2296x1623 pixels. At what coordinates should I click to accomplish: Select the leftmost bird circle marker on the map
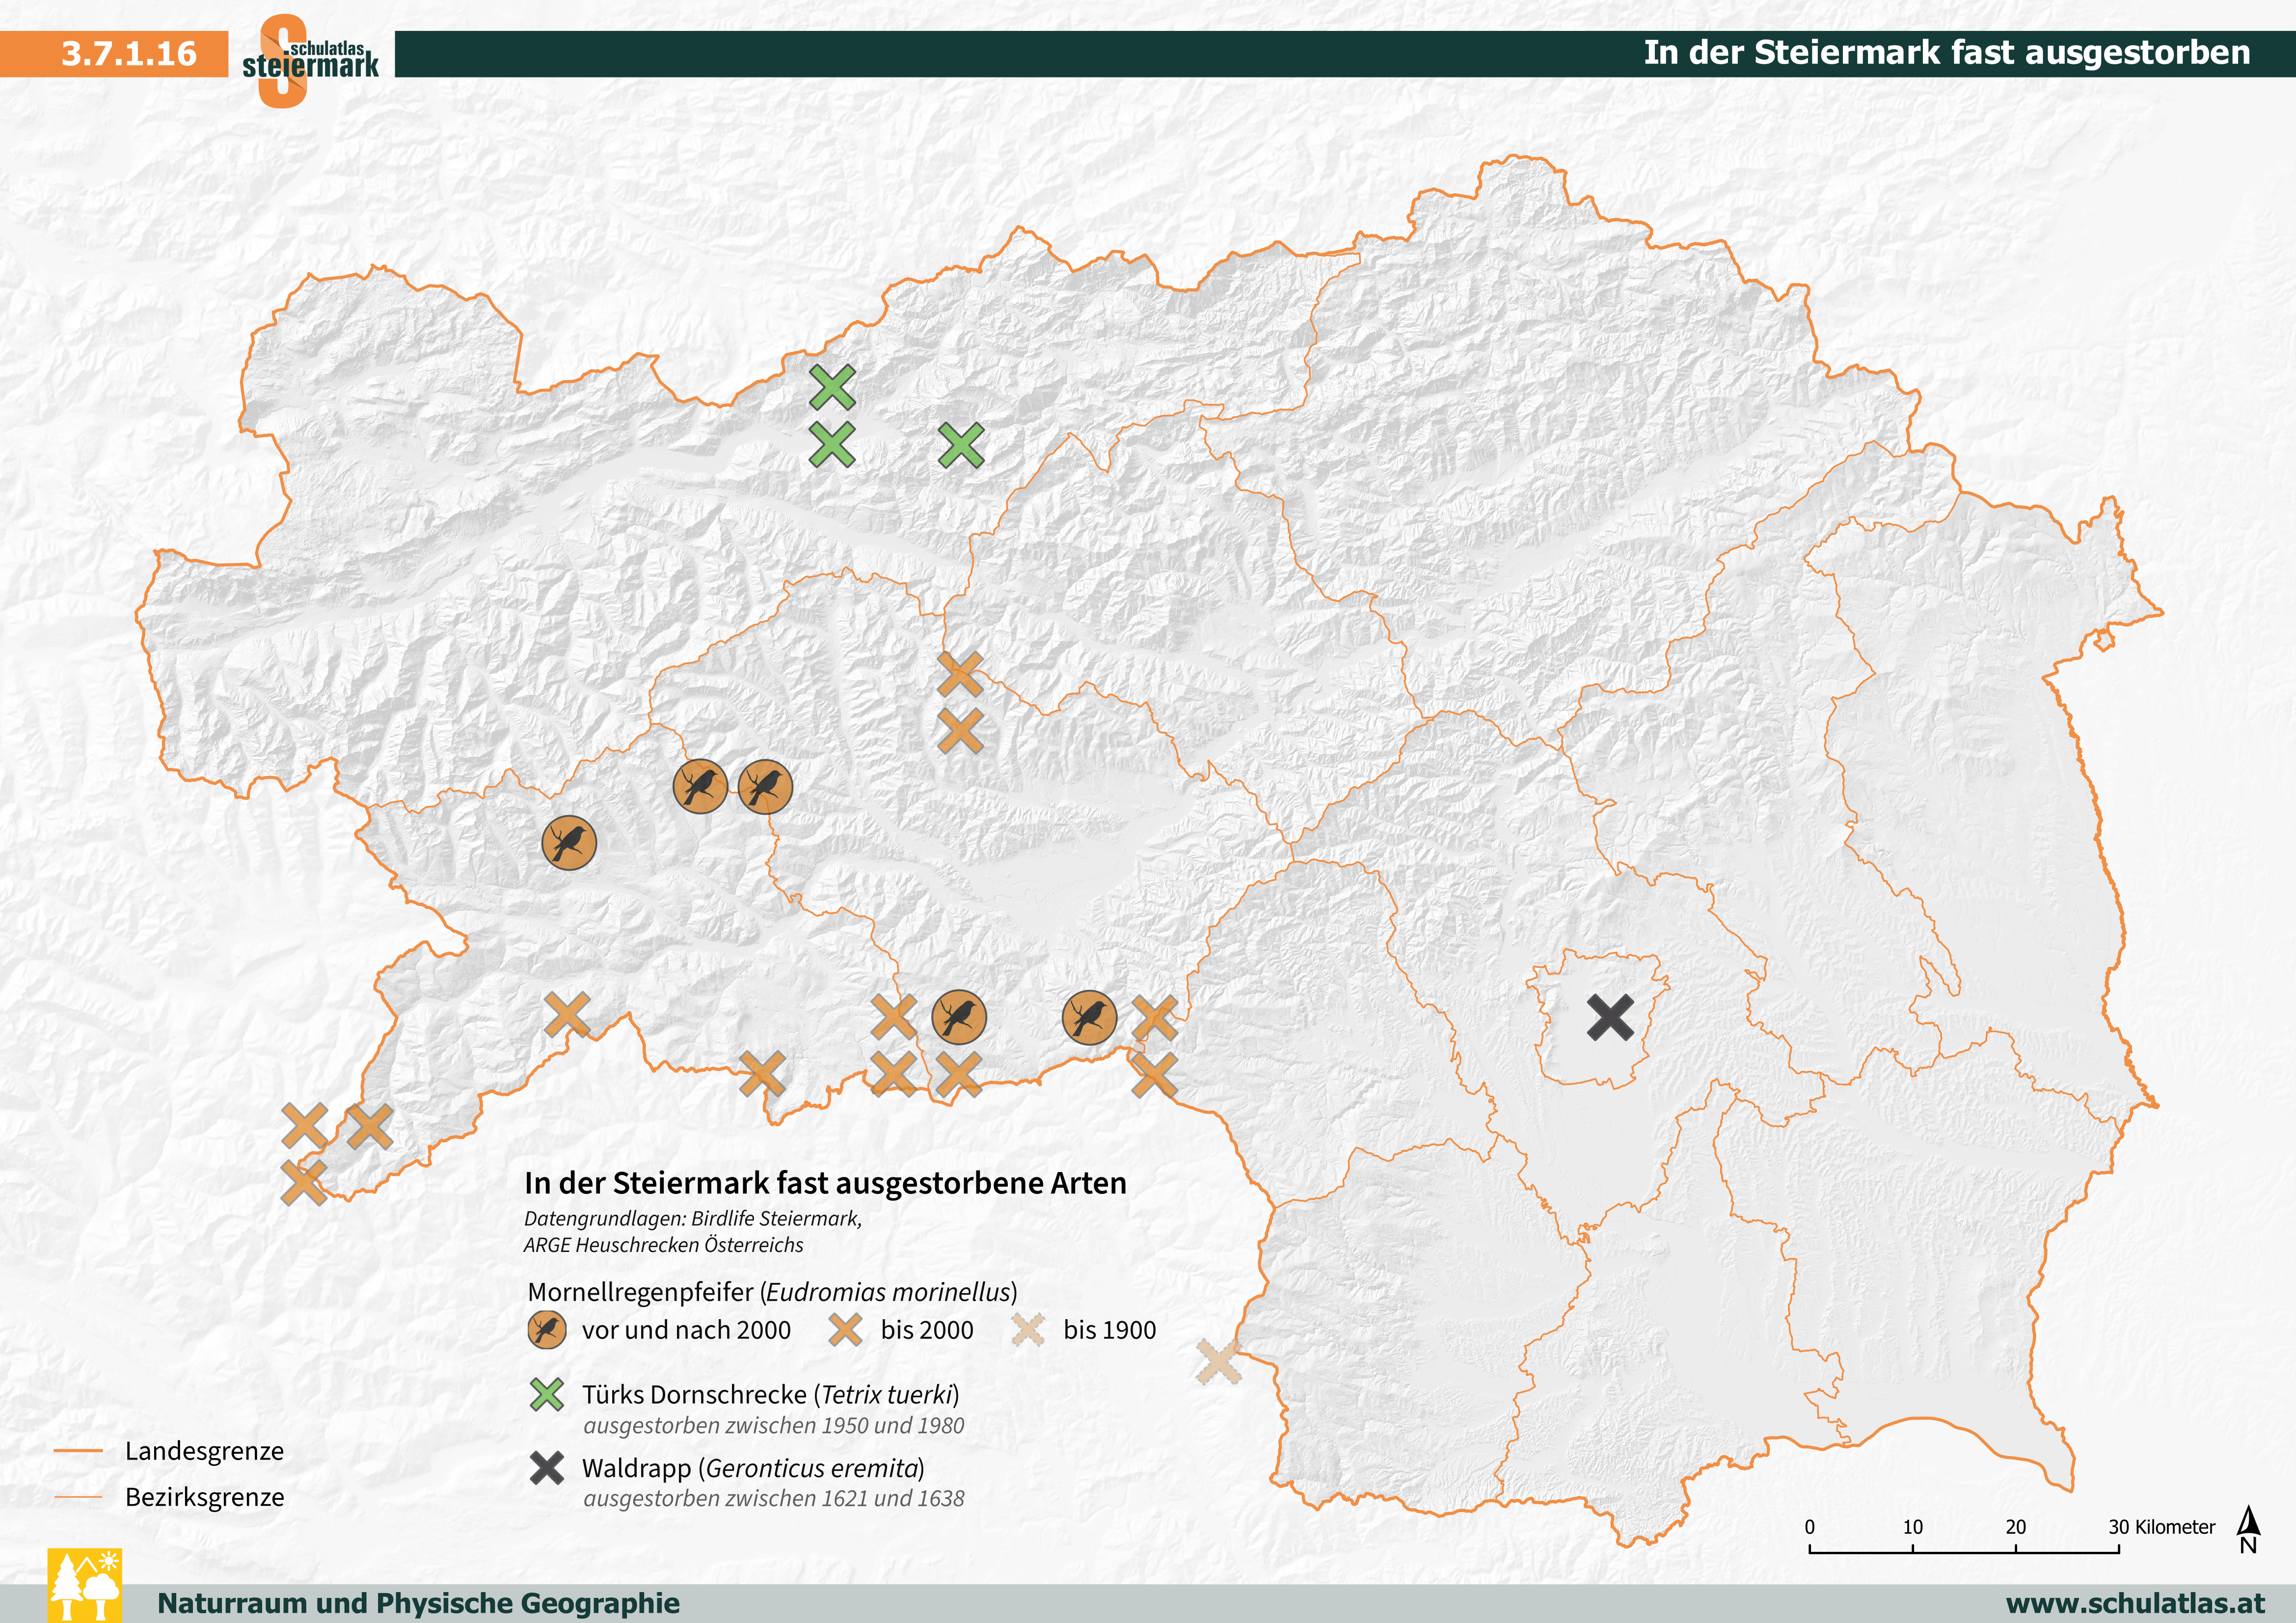click(568, 844)
